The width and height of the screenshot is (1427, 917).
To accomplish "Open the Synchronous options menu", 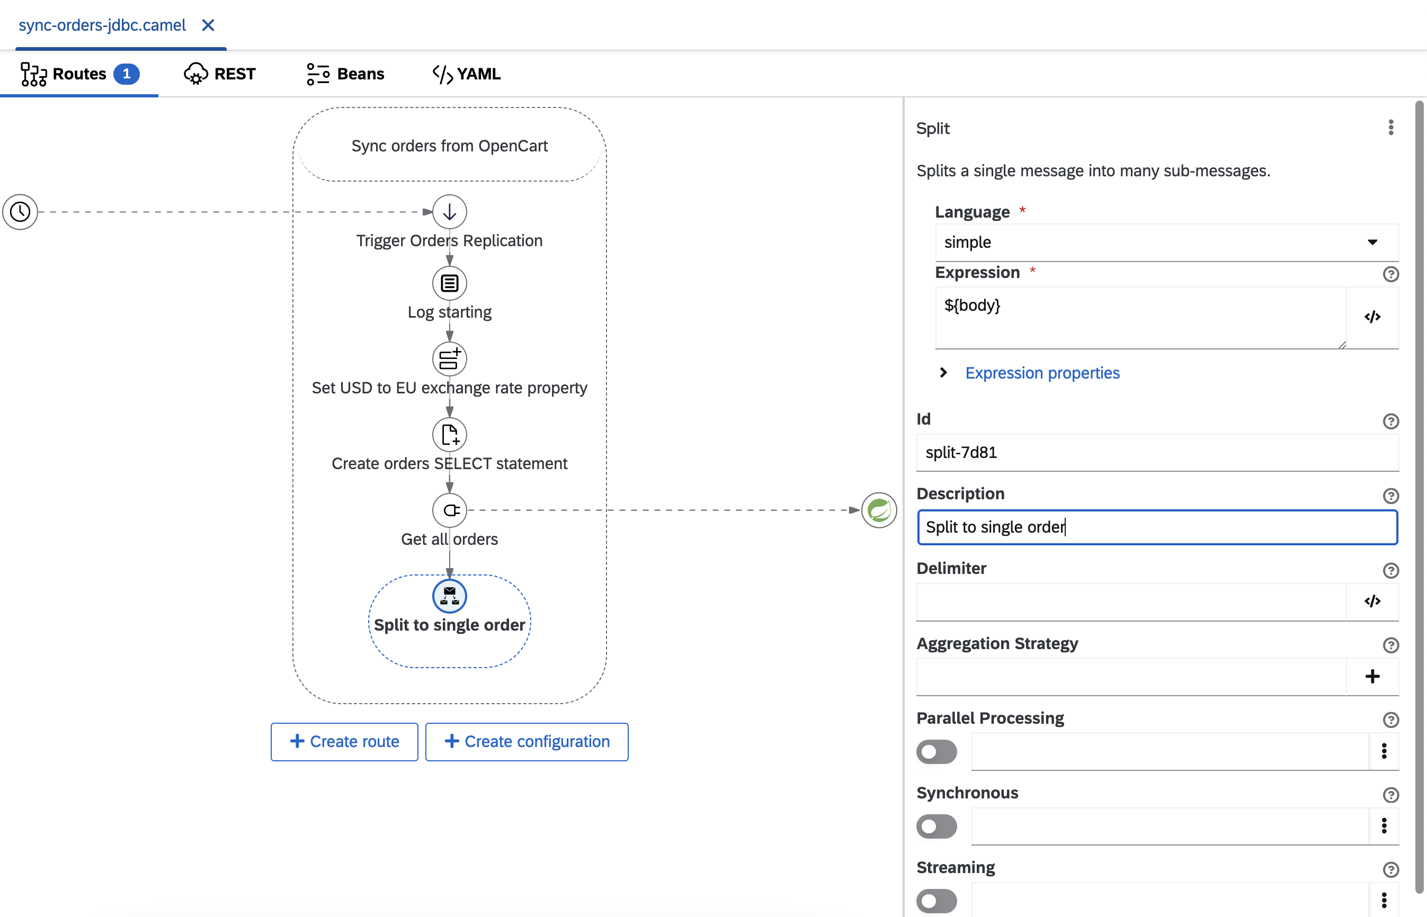I will [1384, 825].
